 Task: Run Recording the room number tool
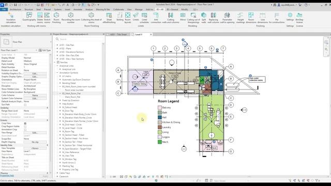[71, 18]
